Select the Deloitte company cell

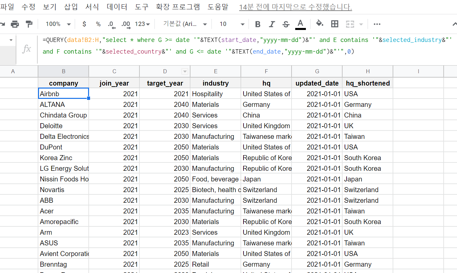[x=63, y=126]
